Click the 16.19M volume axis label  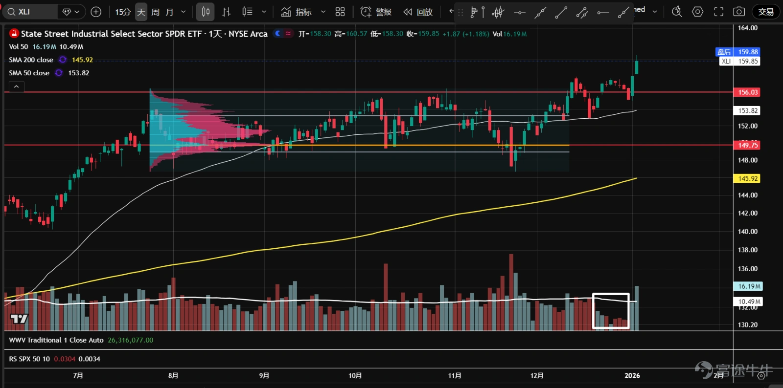coord(748,286)
